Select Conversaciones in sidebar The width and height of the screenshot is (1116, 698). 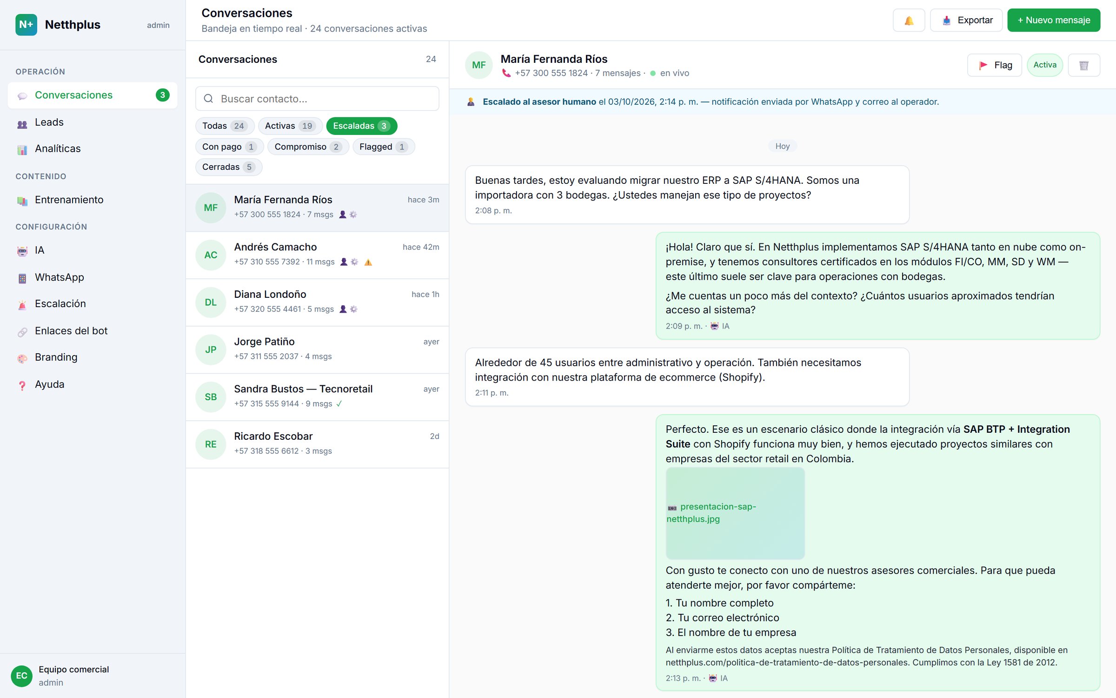[93, 95]
